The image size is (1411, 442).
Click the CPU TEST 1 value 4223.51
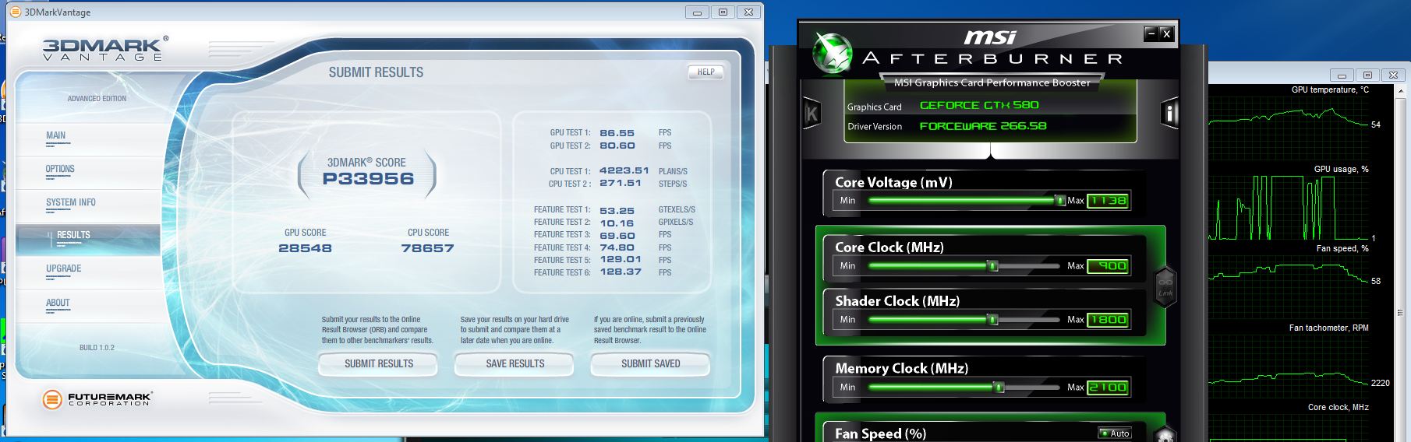click(624, 170)
